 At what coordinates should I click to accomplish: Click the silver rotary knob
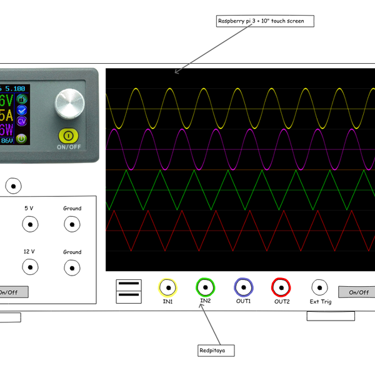(x=69, y=104)
